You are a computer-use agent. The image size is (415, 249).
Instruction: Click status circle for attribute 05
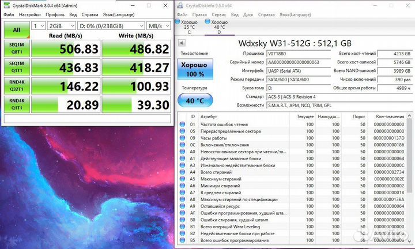click(x=182, y=131)
